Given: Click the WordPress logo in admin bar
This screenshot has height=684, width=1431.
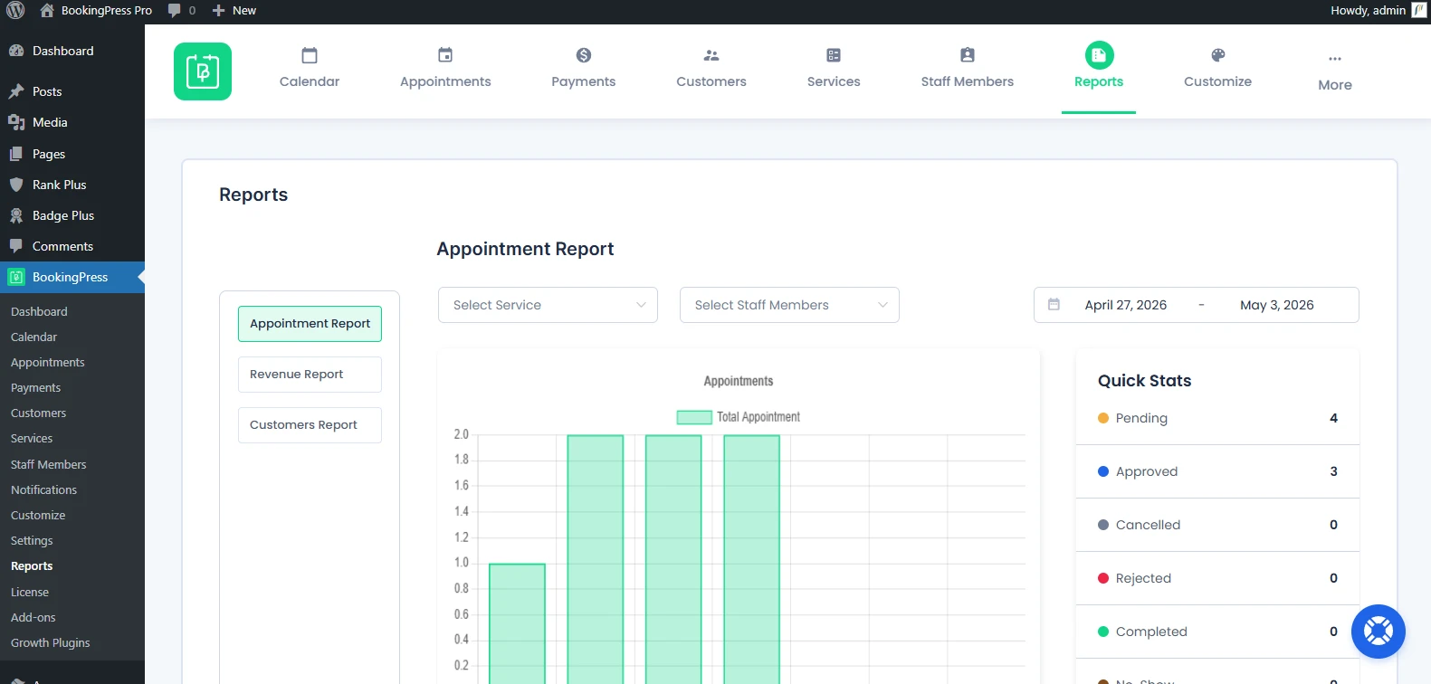Looking at the screenshot, I should pos(15,11).
